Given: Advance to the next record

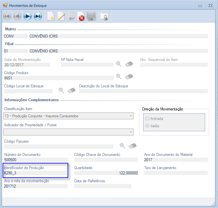Looking at the screenshot, I should pos(27,16).
